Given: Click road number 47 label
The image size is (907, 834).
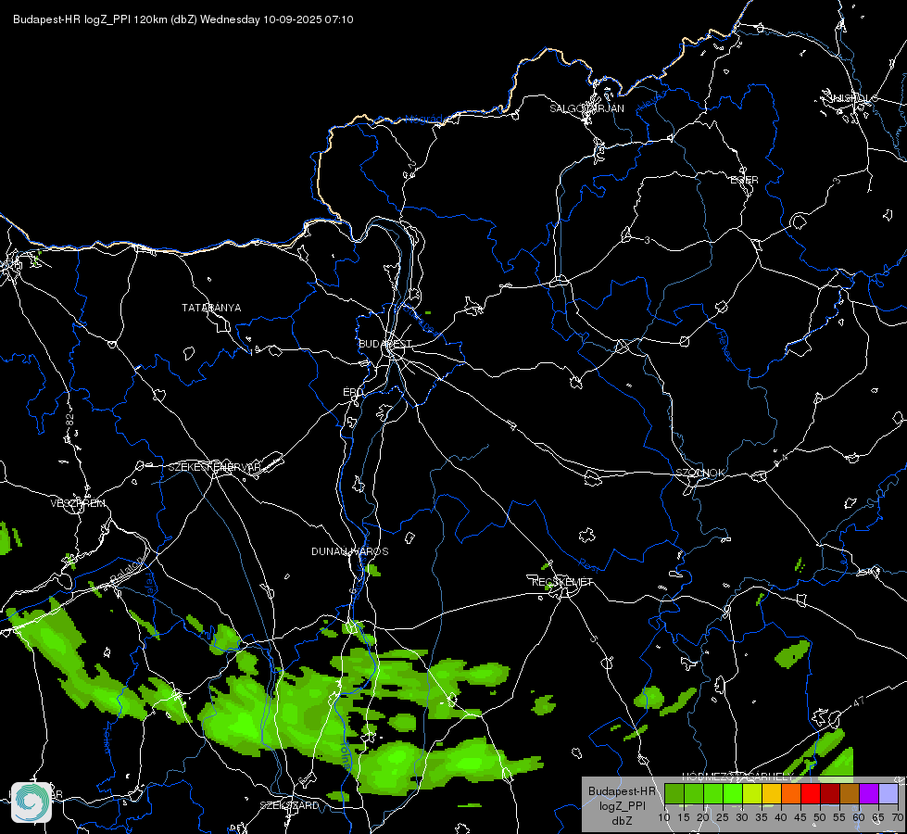Looking at the screenshot, I should point(859,701).
